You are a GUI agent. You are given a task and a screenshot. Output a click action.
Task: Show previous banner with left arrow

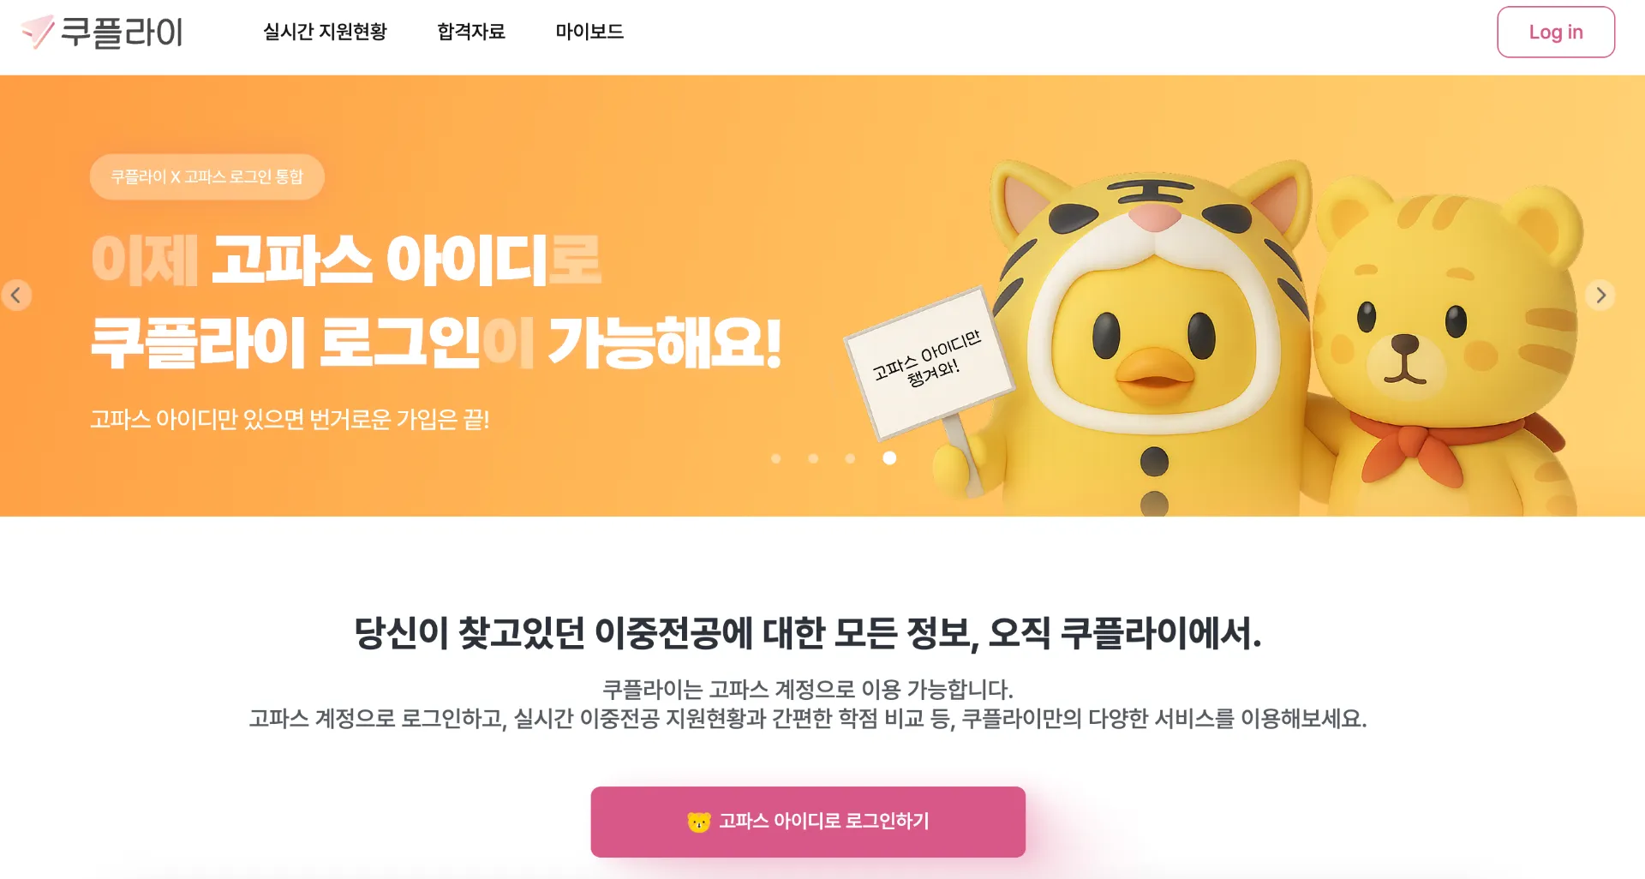click(x=16, y=296)
